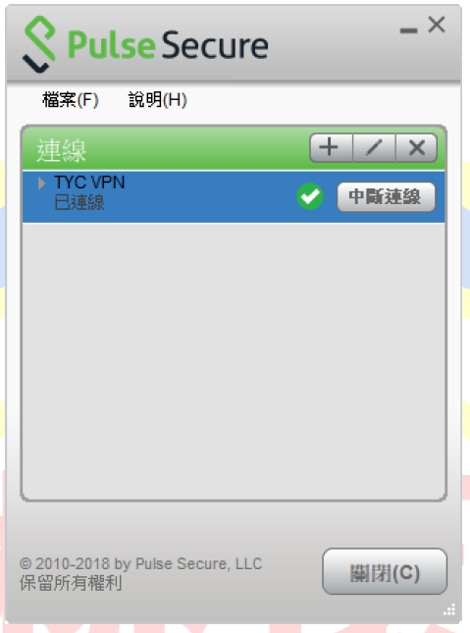Viewport: 470px width, 633px height.
Task: Click the 關閉(C) button
Action: 385,571
